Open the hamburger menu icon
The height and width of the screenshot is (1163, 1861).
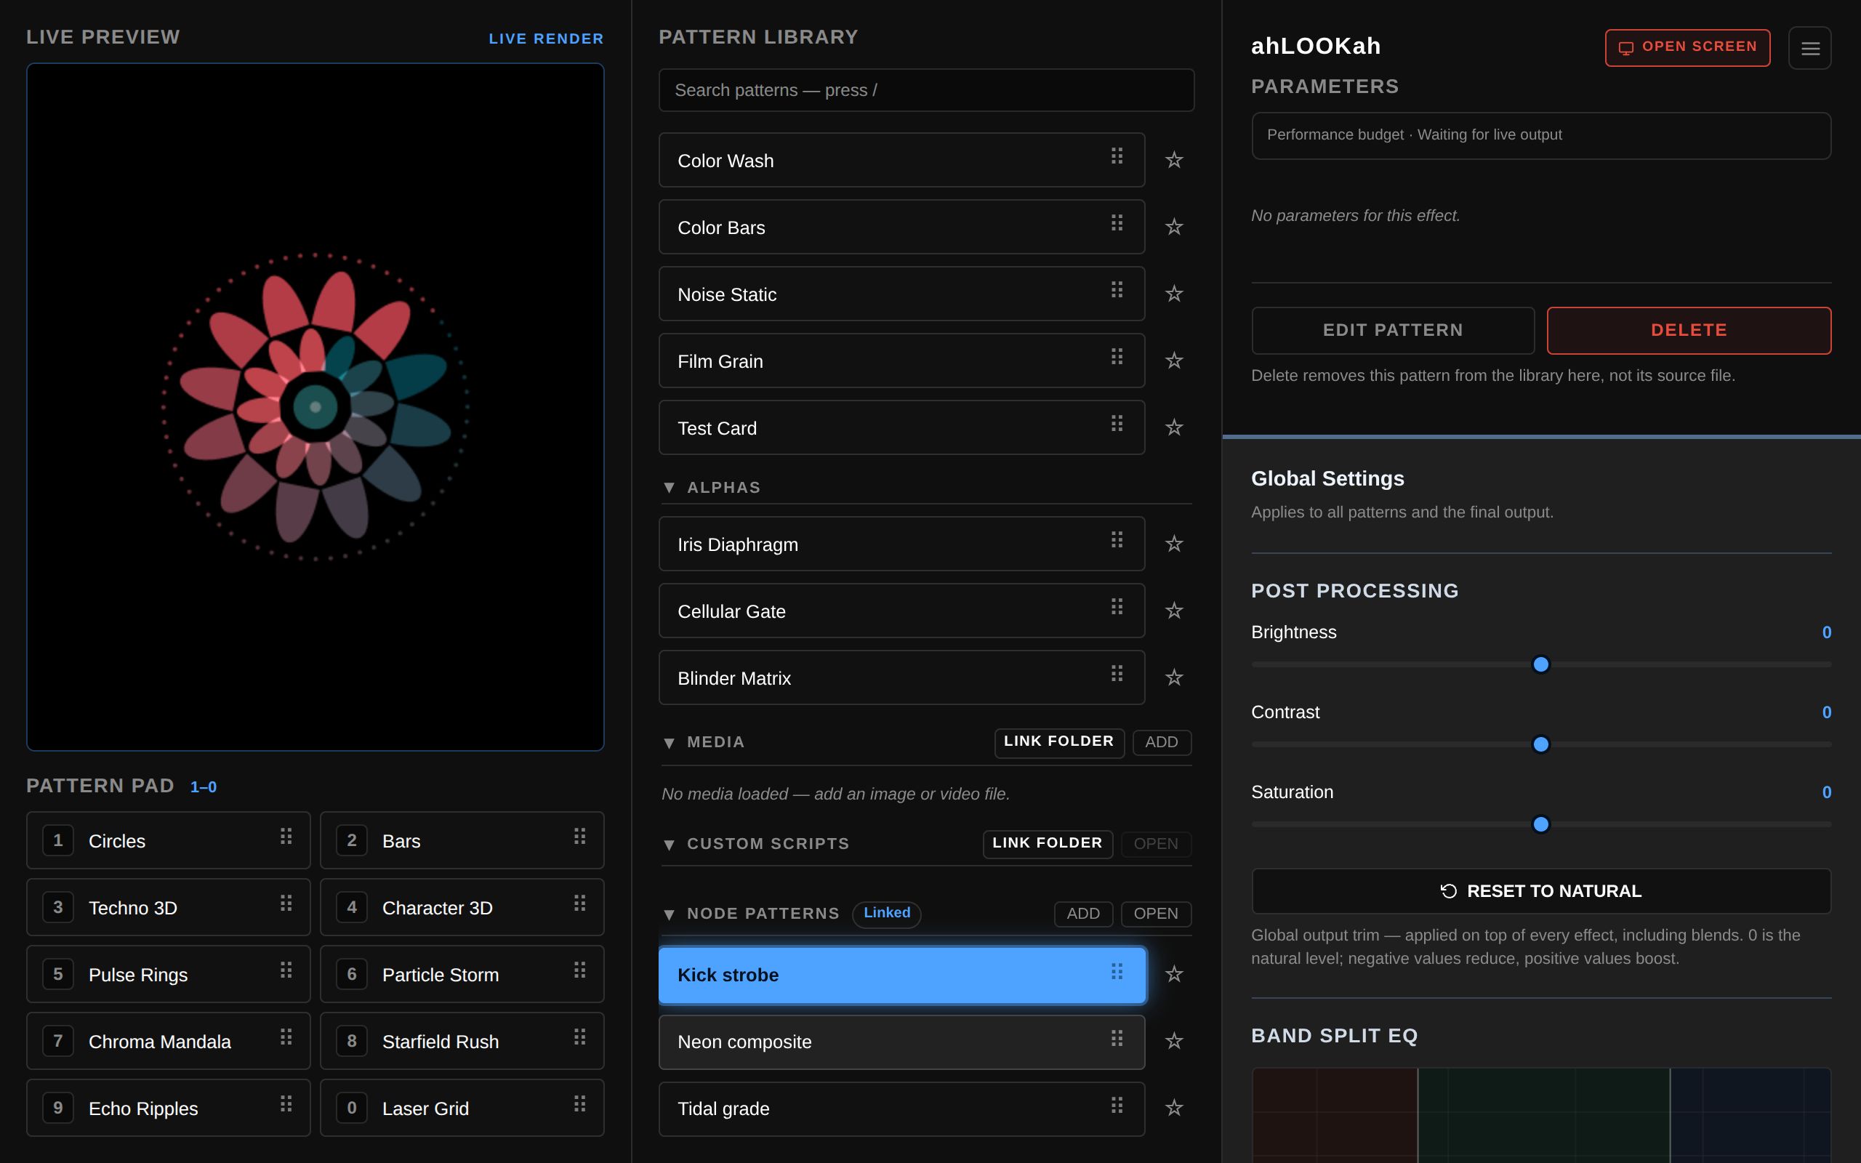(x=1809, y=49)
